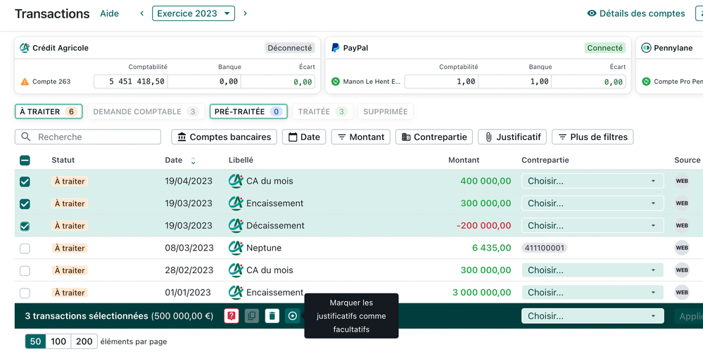
Task: Go to the next fiscal year arrow
Action: (245, 13)
